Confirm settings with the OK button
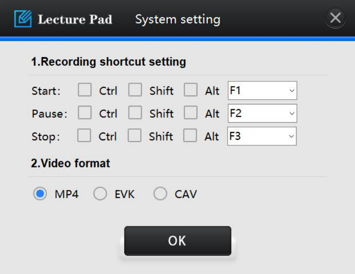Image resolution: width=355 pixels, height=274 pixels. click(x=178, y=241)
